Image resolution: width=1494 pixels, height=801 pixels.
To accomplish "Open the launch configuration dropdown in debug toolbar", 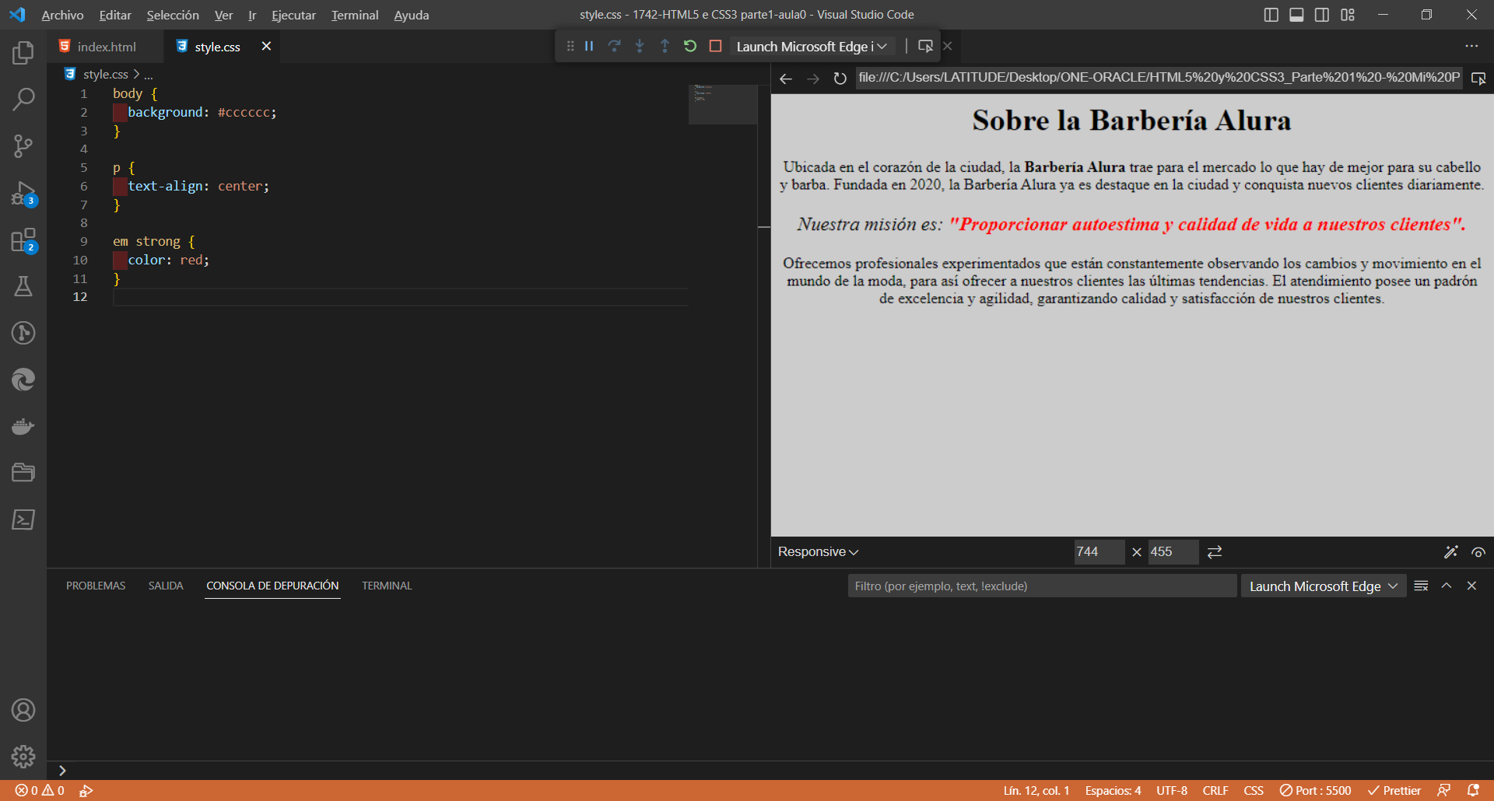I will (812, 47).
